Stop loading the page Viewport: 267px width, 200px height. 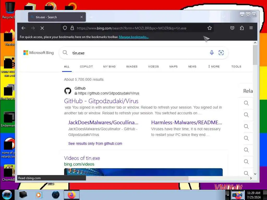click(42, 28)
